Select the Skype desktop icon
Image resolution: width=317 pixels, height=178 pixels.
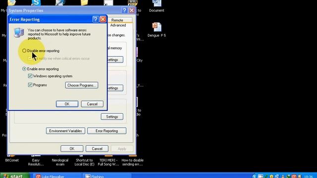click(x=36, y=2)
